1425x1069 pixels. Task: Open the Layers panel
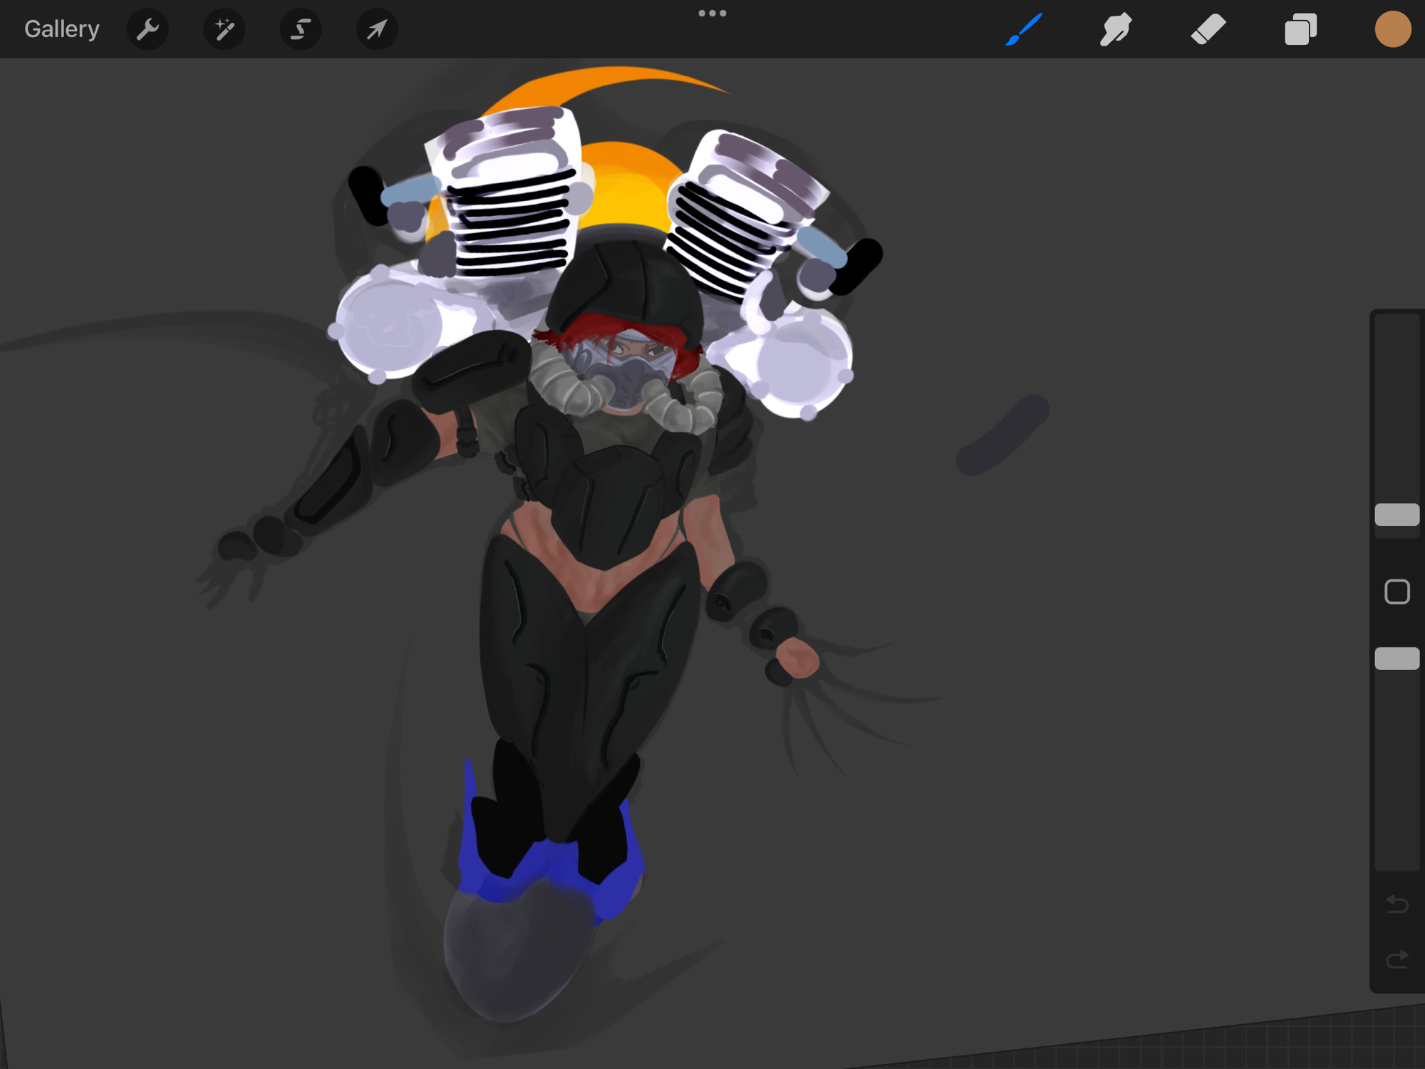tap(1300, 30)
